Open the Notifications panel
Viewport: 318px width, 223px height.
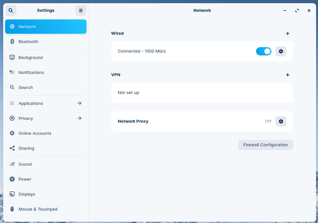tap(31, 72)
